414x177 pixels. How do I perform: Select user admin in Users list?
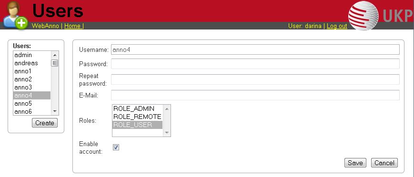[32, 55]
